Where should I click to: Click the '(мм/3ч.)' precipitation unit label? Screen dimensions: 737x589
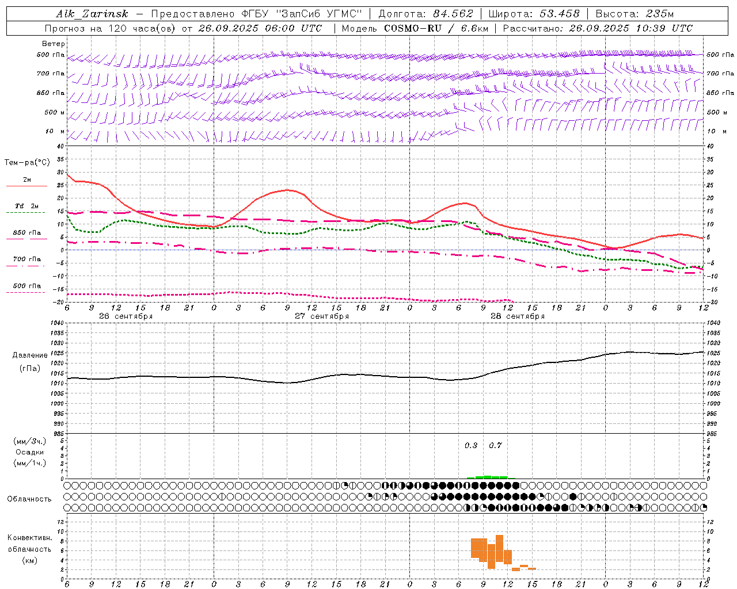point(30,441)
